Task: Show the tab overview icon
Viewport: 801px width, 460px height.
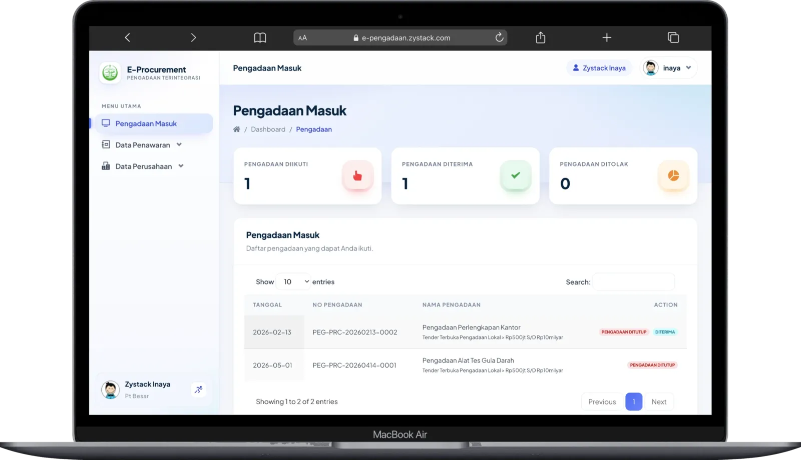Action: point(673,37)
